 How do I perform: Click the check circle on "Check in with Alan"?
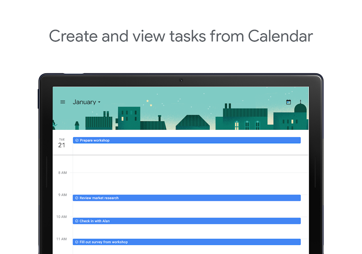point(77,221)
